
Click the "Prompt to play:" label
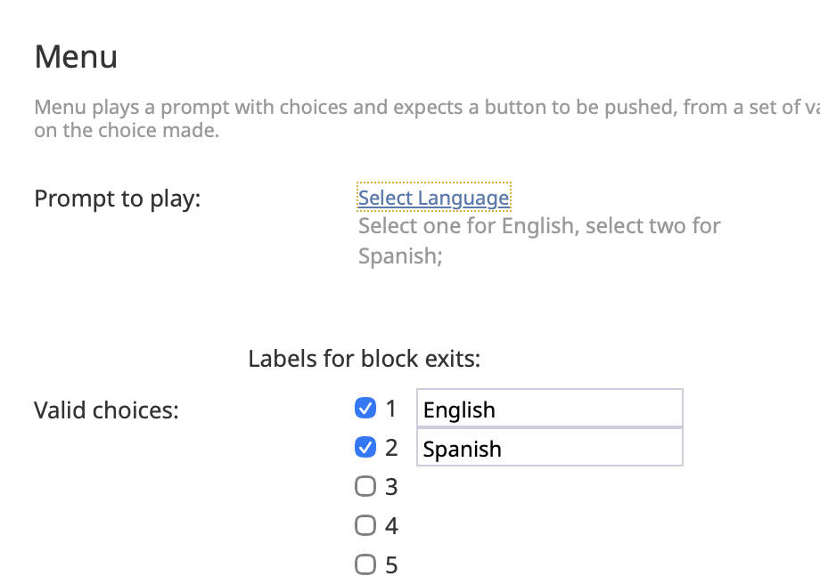118,199
